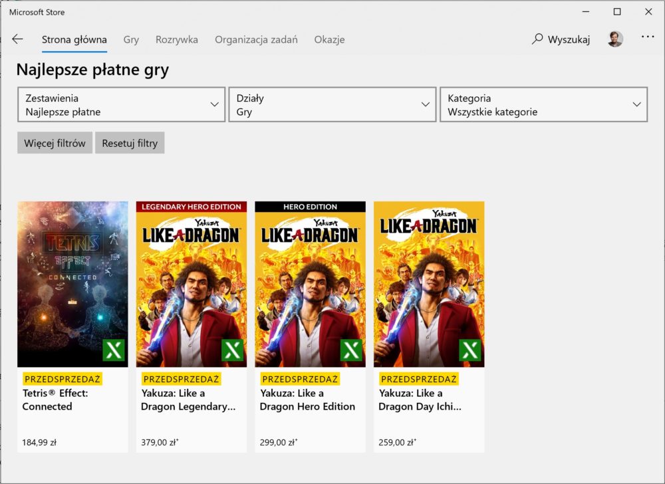
Task: Open the user profile avatar
Action: (615, 39)
